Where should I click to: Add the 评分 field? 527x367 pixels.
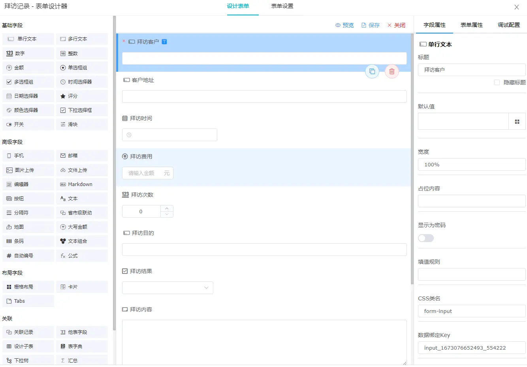[82, 96]
